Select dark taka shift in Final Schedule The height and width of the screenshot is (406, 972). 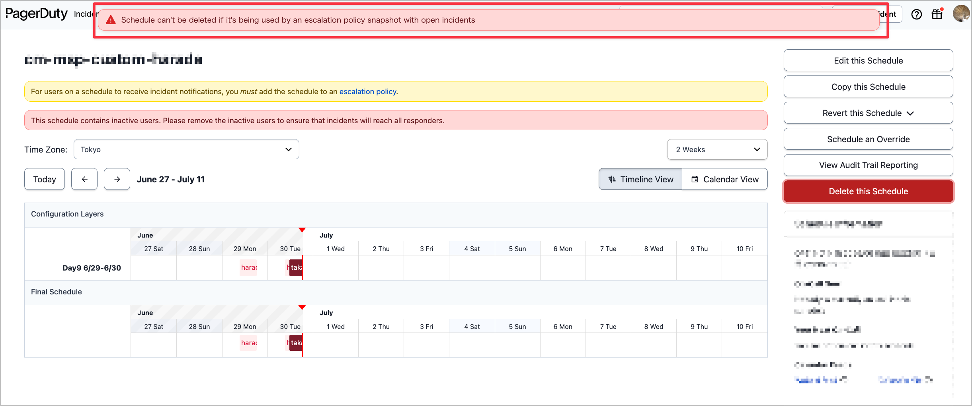point(296,342)
